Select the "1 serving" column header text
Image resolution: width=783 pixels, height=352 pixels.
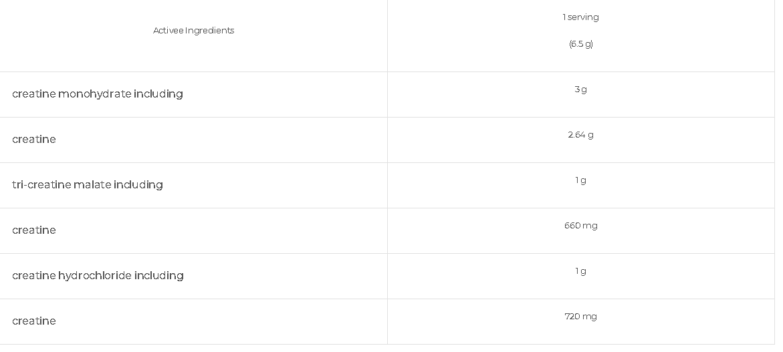(x=580, y=17)
